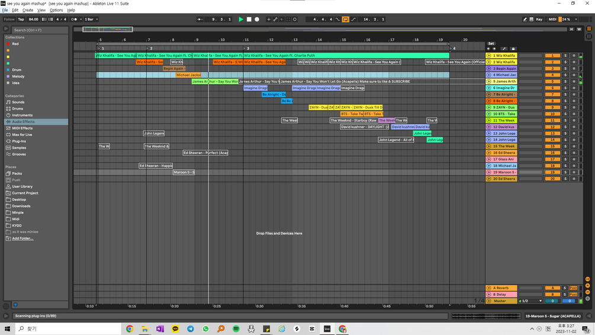This screenshot has height=335, width=595.
Task: Toggle the Lock Envelopes padlock icon
Action: tap(513, 49)
